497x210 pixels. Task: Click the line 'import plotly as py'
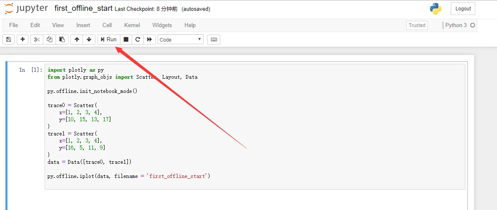pyautogui.click(x=76, y=70)
